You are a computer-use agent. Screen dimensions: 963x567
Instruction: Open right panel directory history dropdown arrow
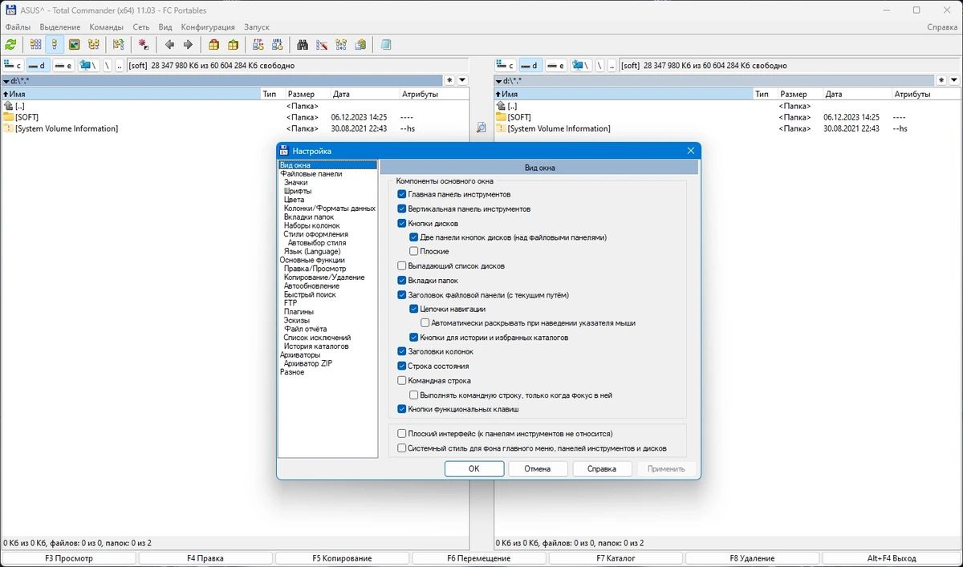(955, 80)
